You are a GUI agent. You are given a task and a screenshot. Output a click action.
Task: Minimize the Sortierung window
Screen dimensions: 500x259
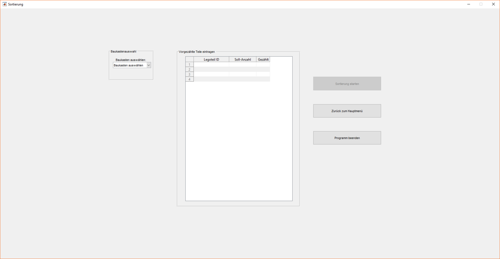(469, 4)
